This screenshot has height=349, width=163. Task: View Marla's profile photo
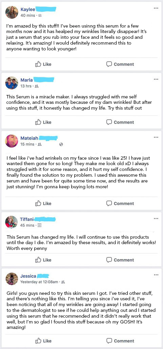click(x=12, y=83)
